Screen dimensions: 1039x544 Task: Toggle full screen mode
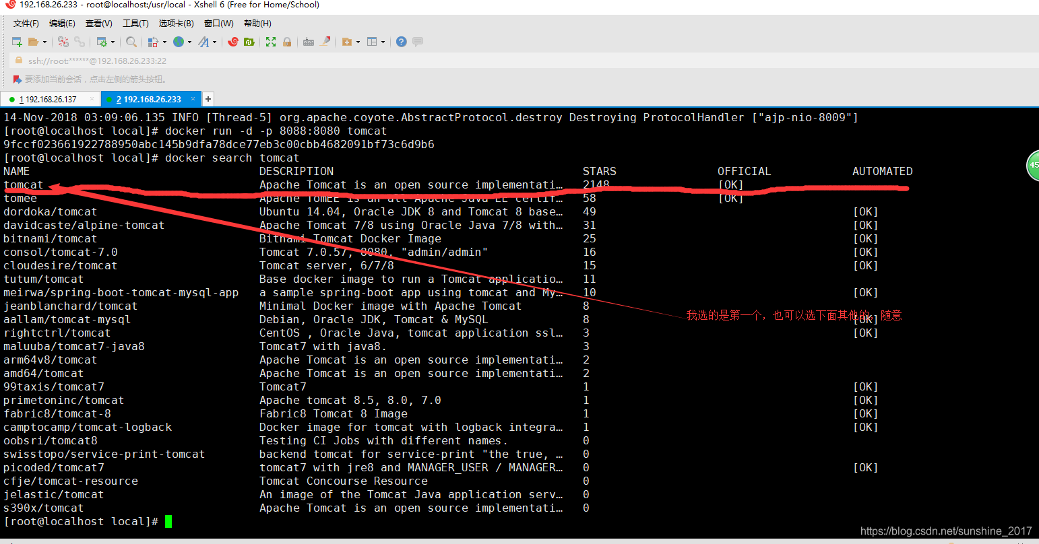[x=271, y=42]
